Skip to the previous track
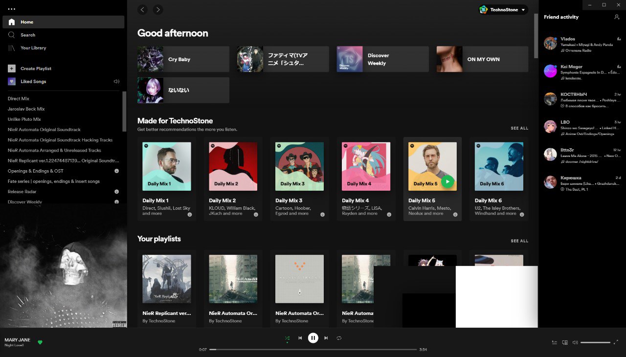The image size is (626, 357). point(300,338)
